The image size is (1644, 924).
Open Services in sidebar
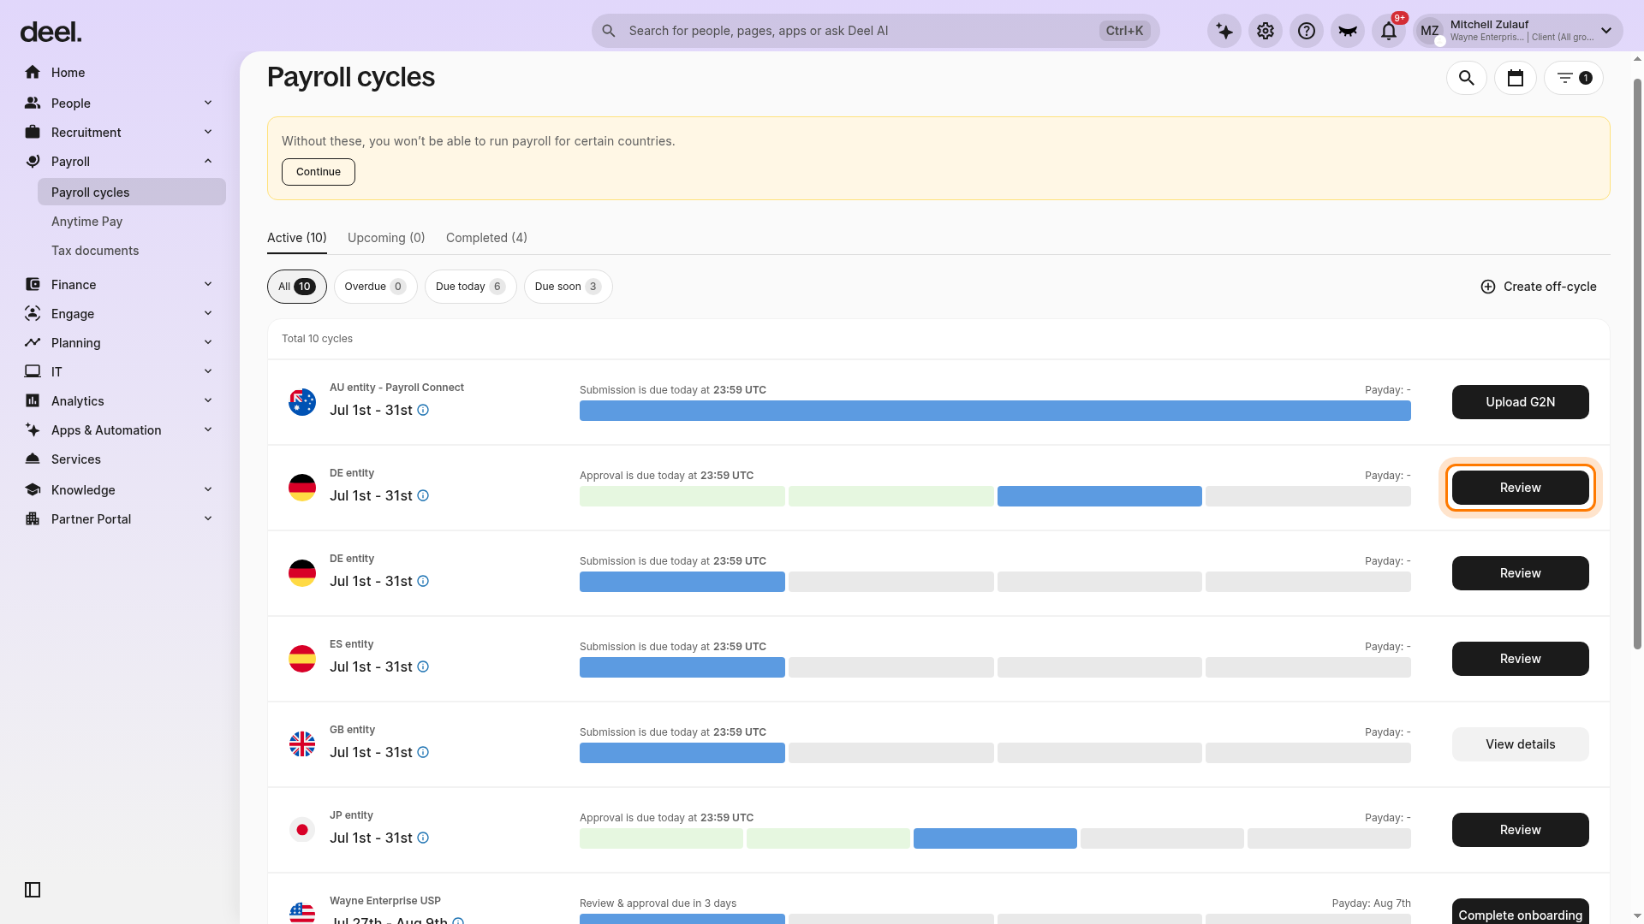76,459
